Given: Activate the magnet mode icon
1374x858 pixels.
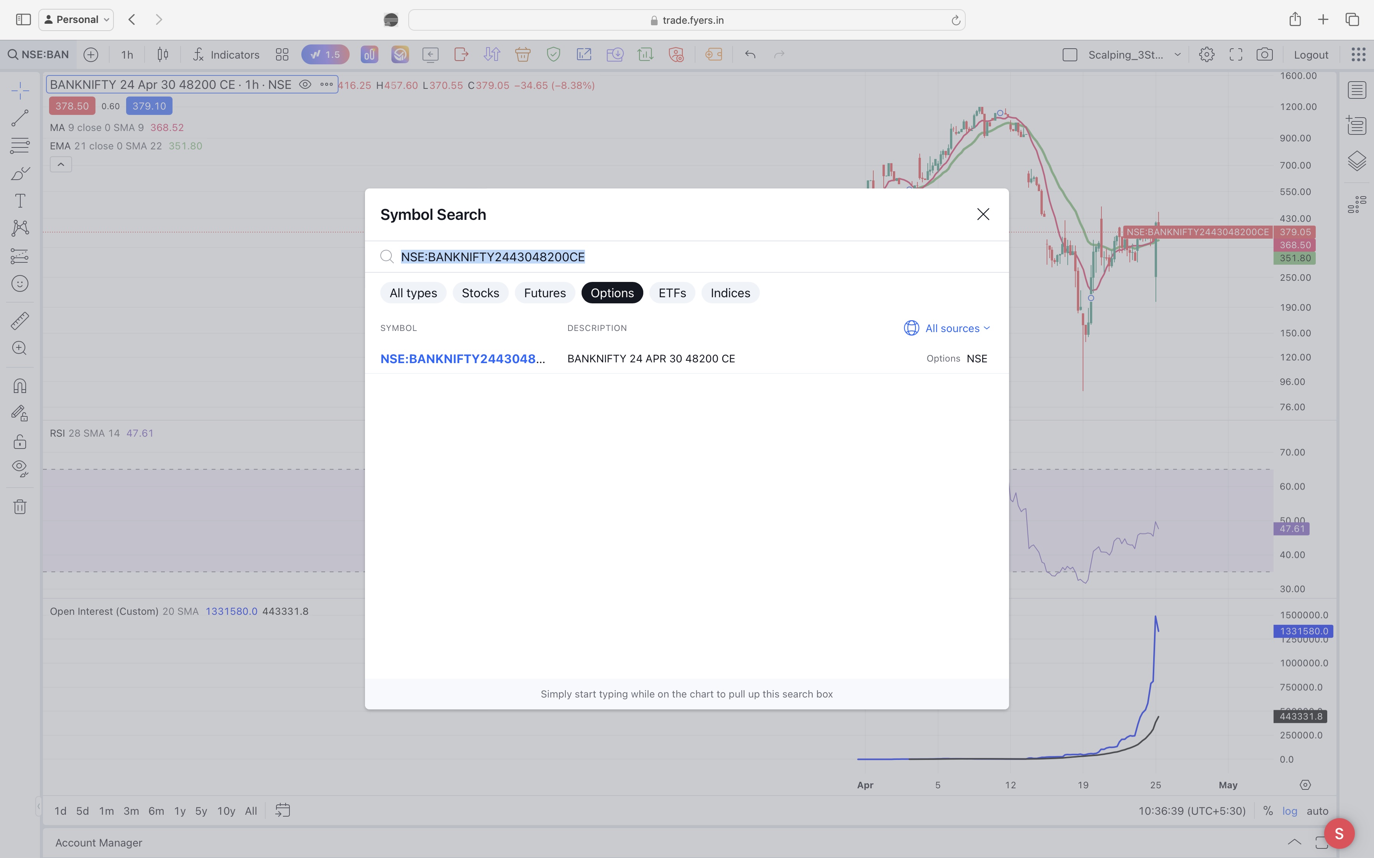Looking at the screenshot, I should [20, 386].
